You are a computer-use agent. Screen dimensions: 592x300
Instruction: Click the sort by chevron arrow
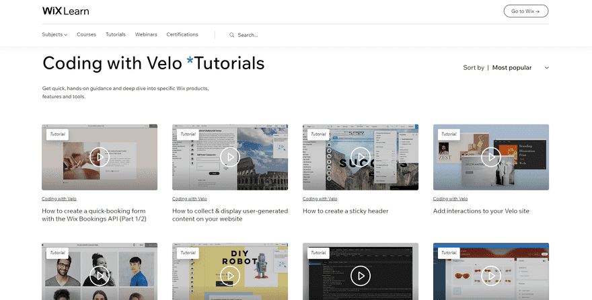click(546, 68)
